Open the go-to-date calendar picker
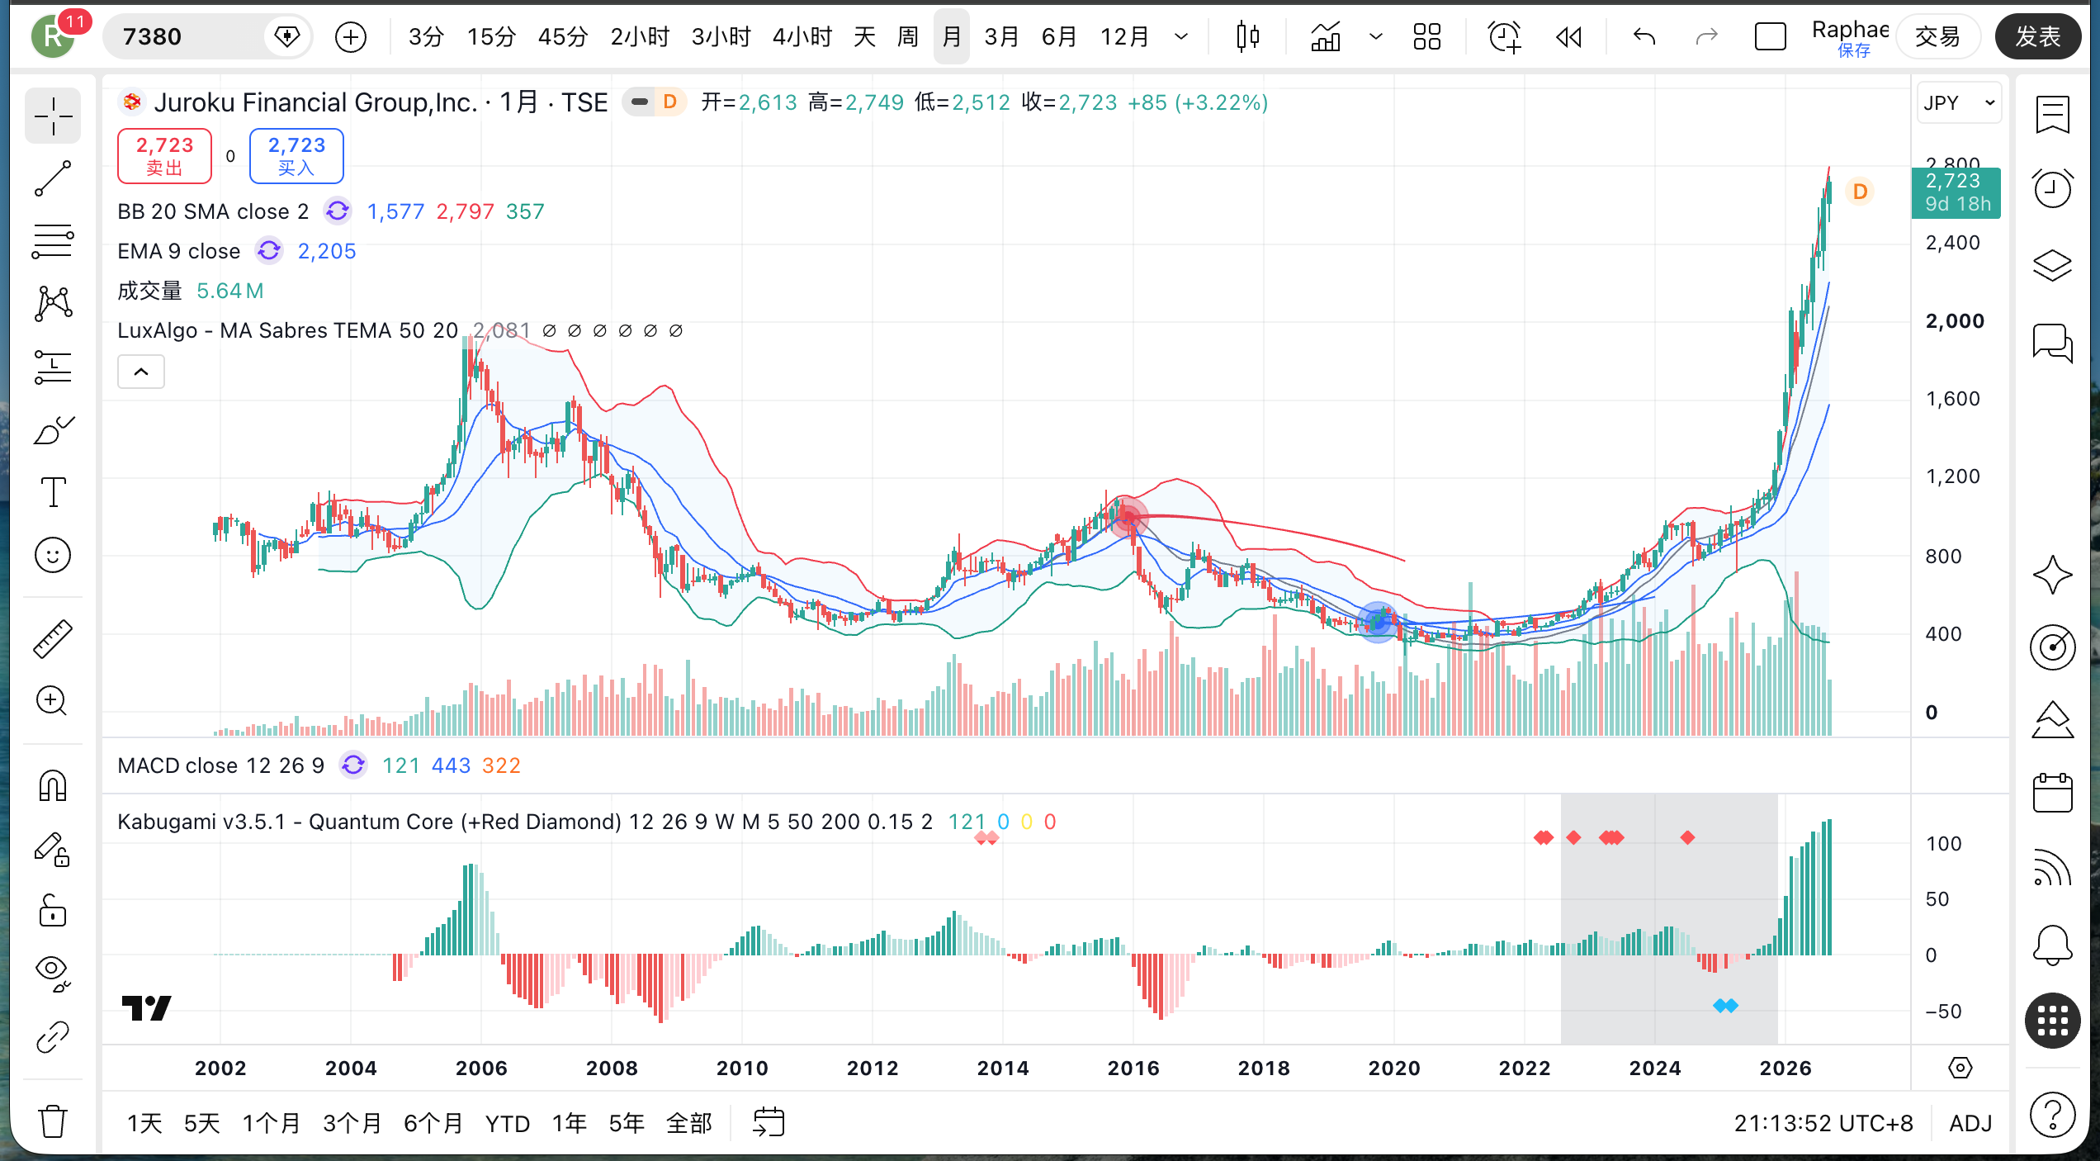The height and width of the screenshot is (1161, 2100). (x=769, y=1123)
